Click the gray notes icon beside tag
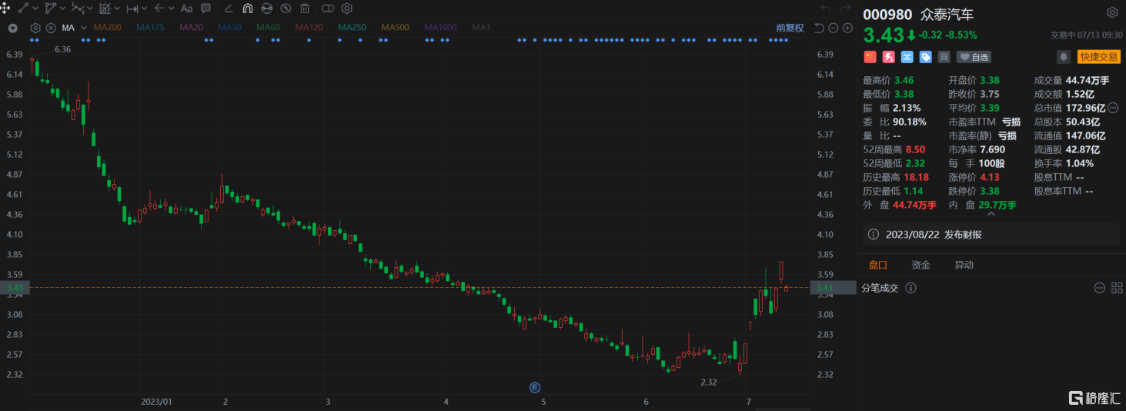 click(944, 57)
